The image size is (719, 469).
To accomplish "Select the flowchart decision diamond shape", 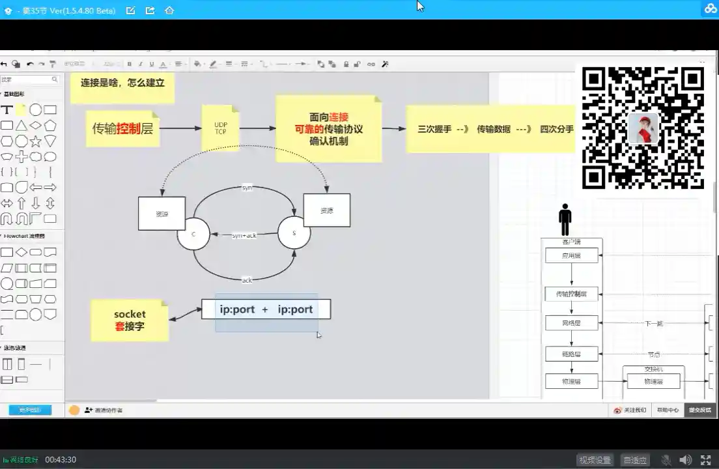I will (x=21, y=252).
